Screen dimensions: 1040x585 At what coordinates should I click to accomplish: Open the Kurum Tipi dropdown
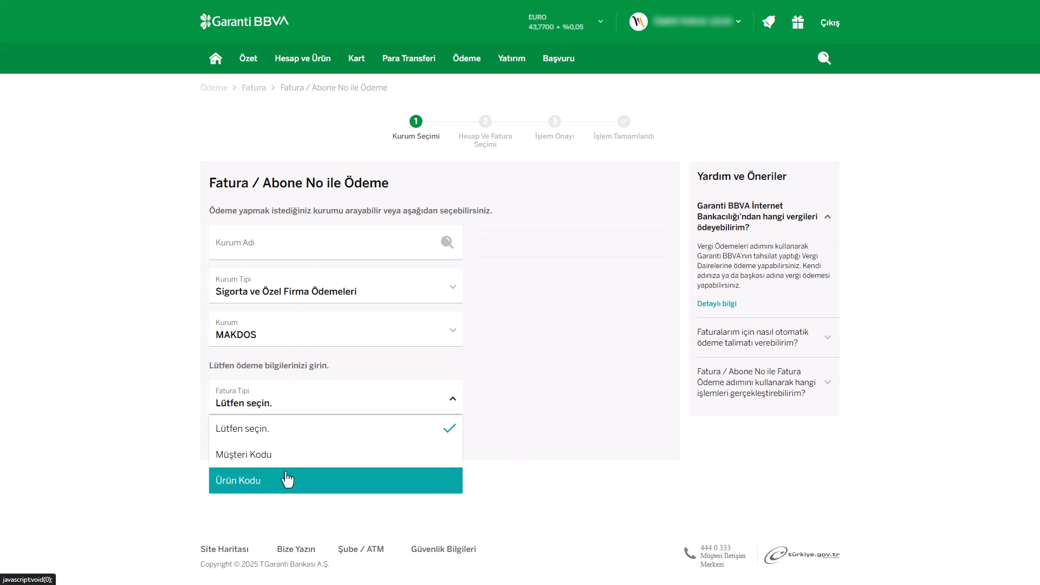pos(335,286)
